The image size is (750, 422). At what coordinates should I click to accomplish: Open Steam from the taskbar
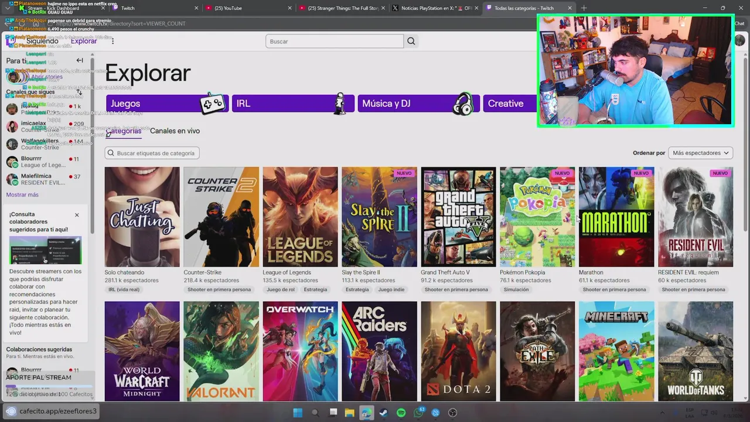384,413
